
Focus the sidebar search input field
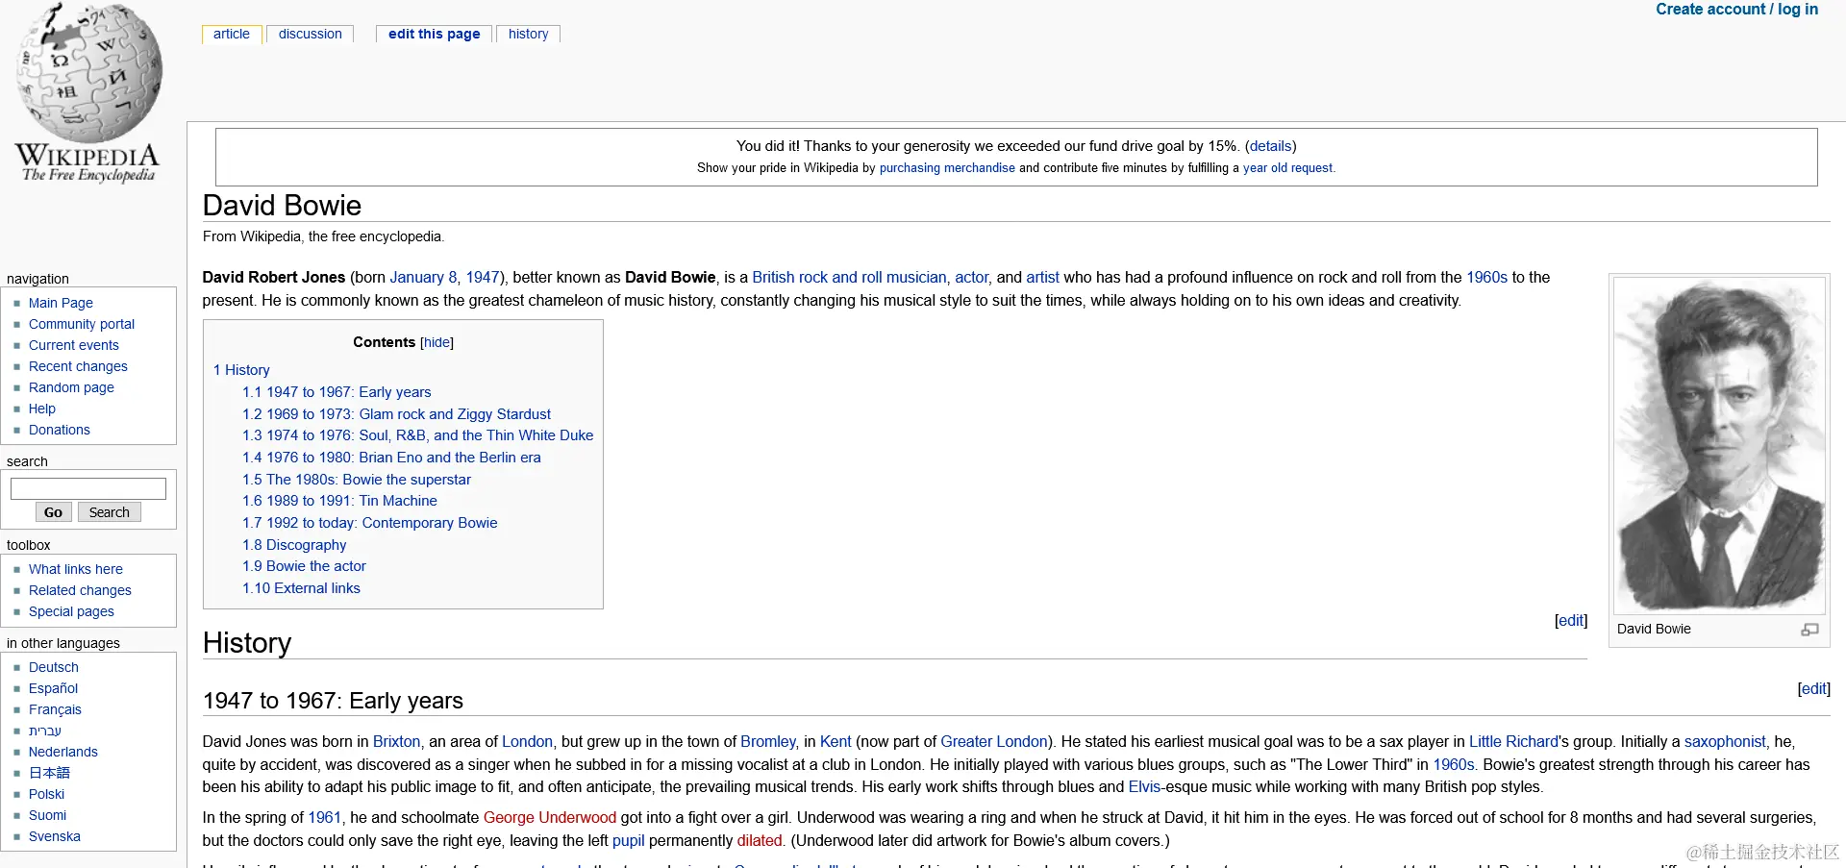coord(88,488)
